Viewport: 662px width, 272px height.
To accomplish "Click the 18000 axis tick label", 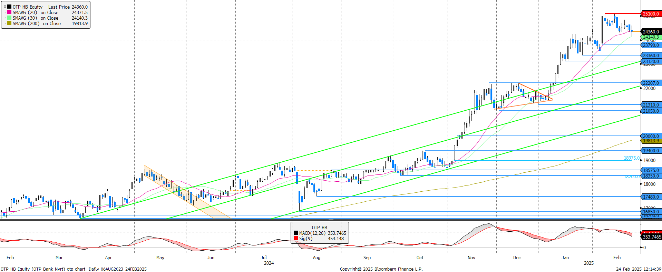I will [x=649, y=184].
